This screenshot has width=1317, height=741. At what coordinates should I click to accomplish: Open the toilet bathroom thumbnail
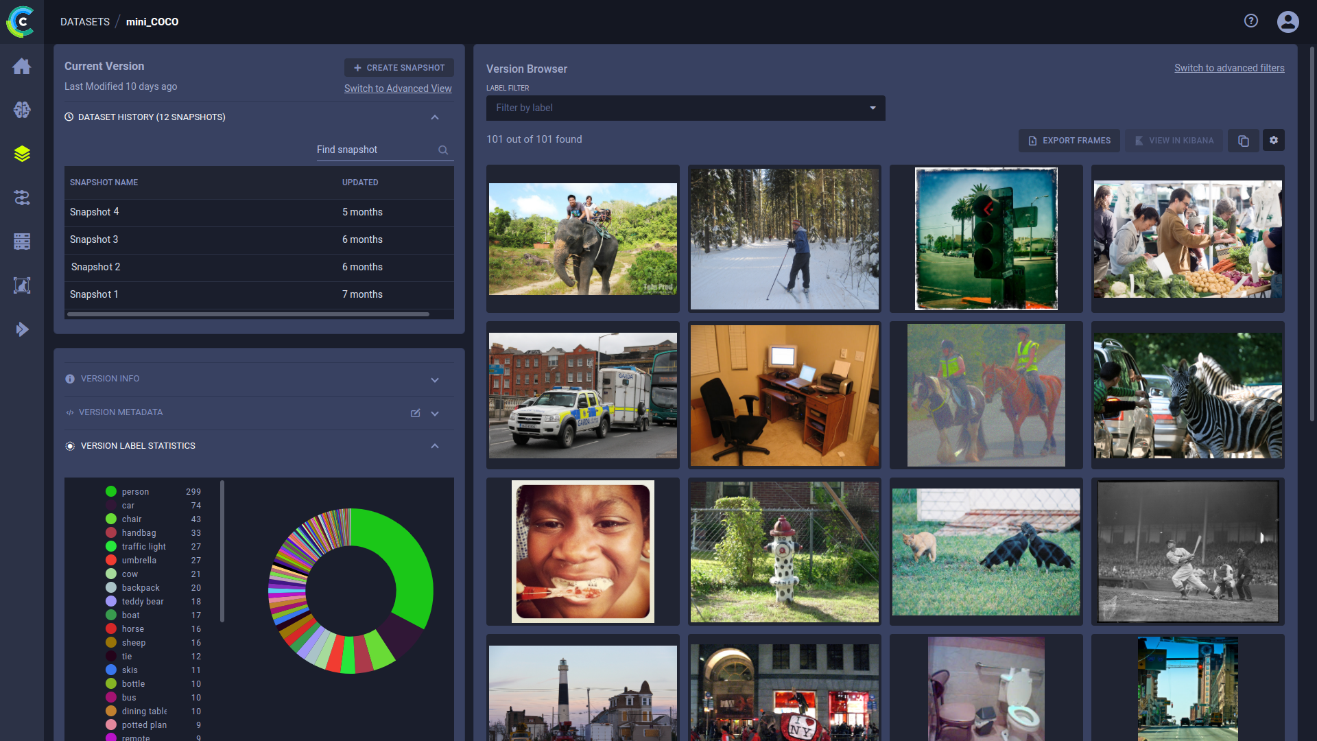pyautogui.click(x=986, y=689)
